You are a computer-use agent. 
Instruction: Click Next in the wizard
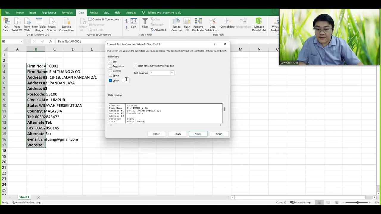[x=198, y=134]
